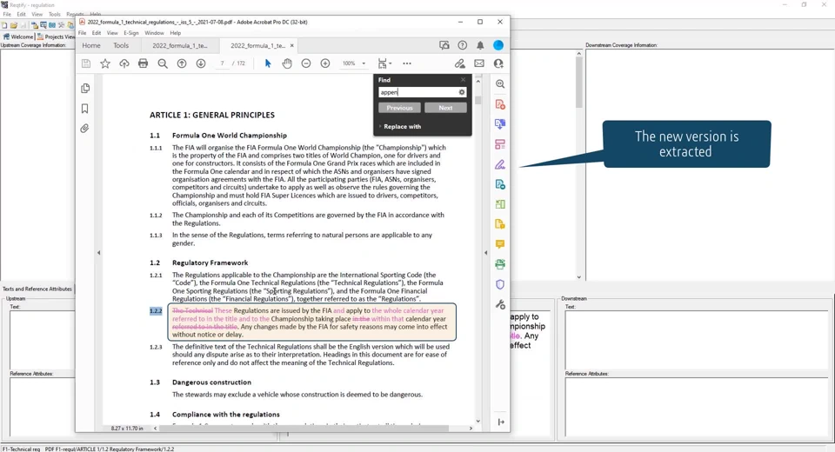Image resolution: width=835 pixels, height=452 pixels.
Task: Open the Fill & Sign pen tool
Action: point(500,164)
